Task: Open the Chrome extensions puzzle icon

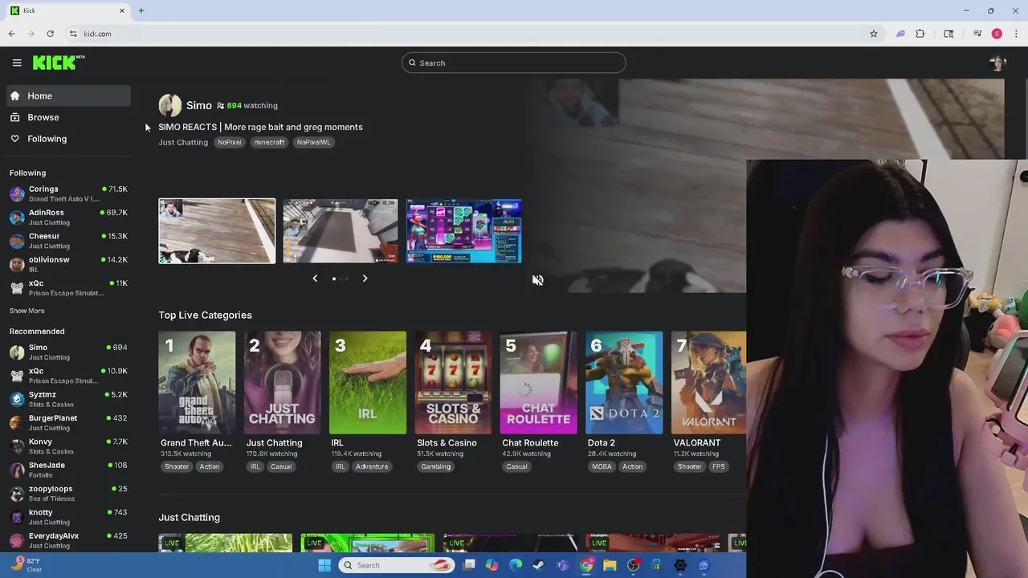Action: (920, 34)
